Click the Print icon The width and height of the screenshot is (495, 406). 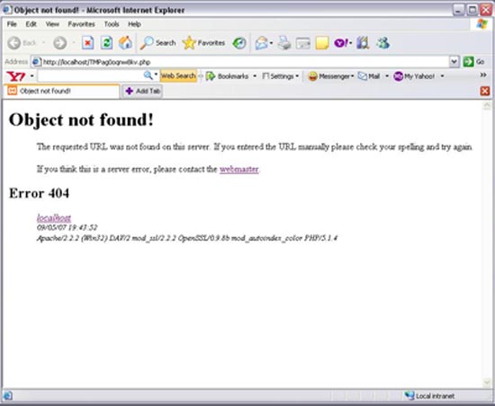[284, 43]
